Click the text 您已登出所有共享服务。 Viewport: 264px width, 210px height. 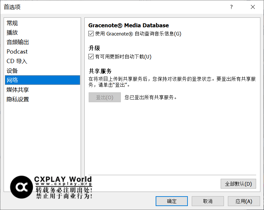point(150,97)
